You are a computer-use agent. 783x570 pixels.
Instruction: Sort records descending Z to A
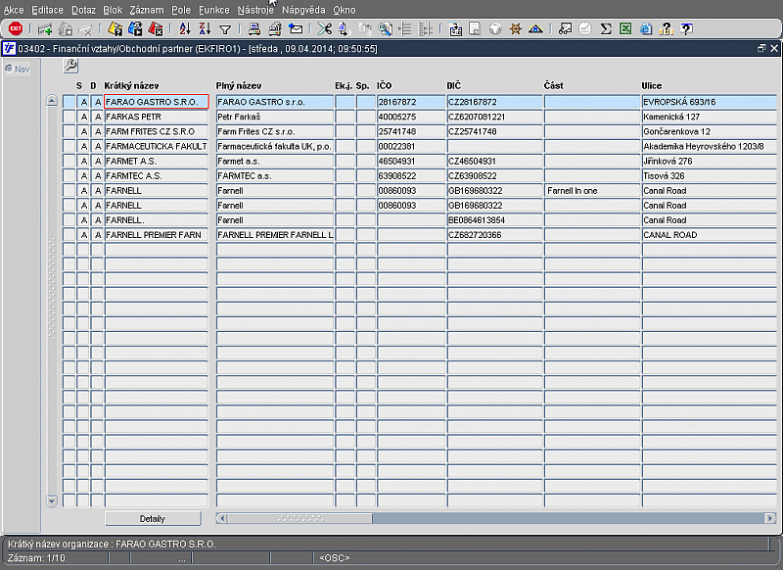205,29
